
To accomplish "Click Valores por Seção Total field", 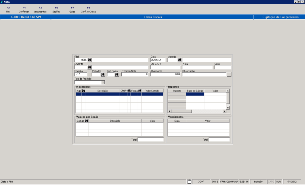I will pos(150,140).
